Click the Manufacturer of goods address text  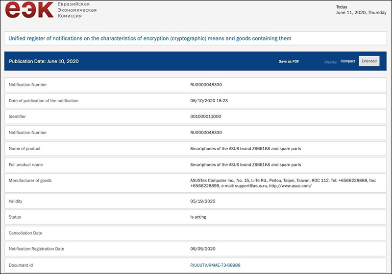(283, 183)
